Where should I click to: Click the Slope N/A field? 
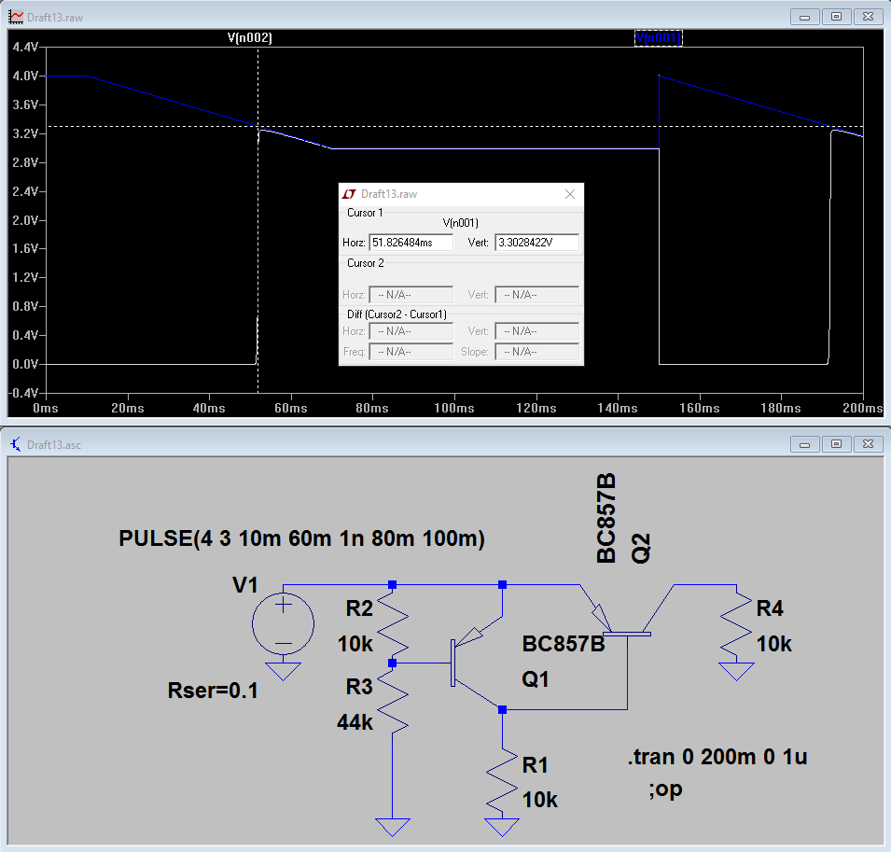tap(536, 352)
